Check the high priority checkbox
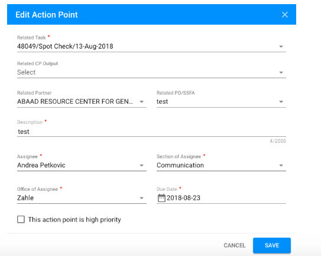The image size is (321, 256). (x=21, y=219)
